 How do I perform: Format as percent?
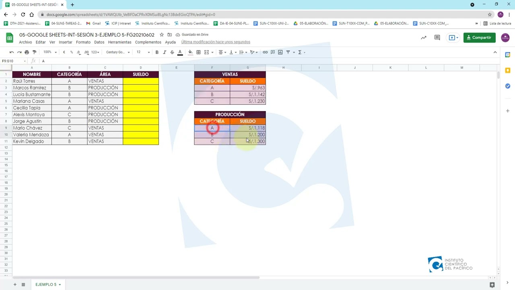click(x=72, y=52)
